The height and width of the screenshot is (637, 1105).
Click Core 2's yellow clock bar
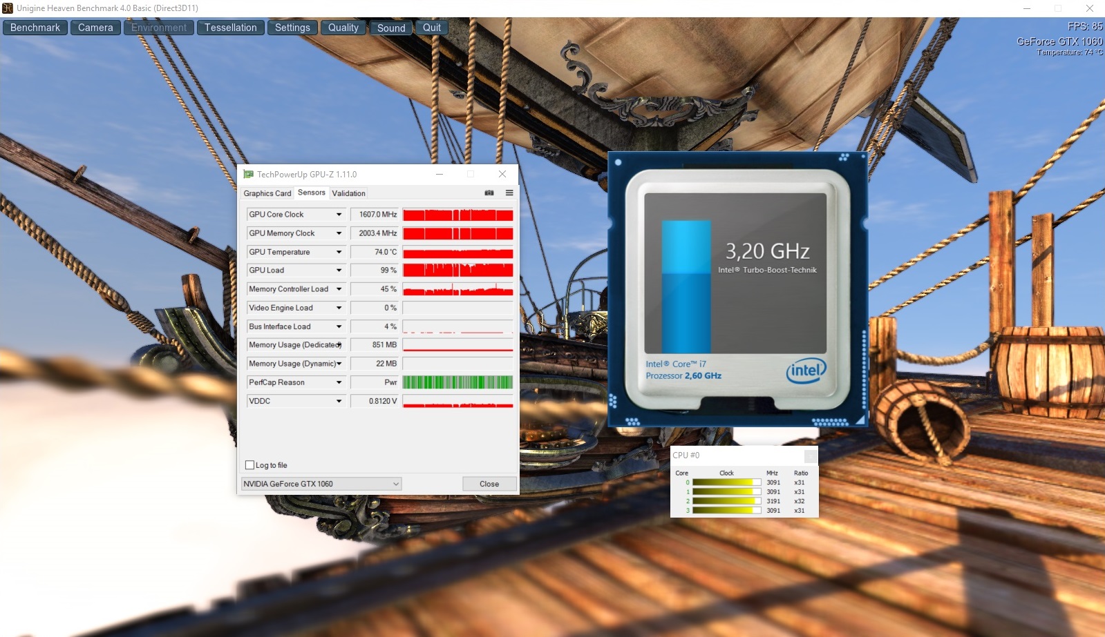(726, 501)
